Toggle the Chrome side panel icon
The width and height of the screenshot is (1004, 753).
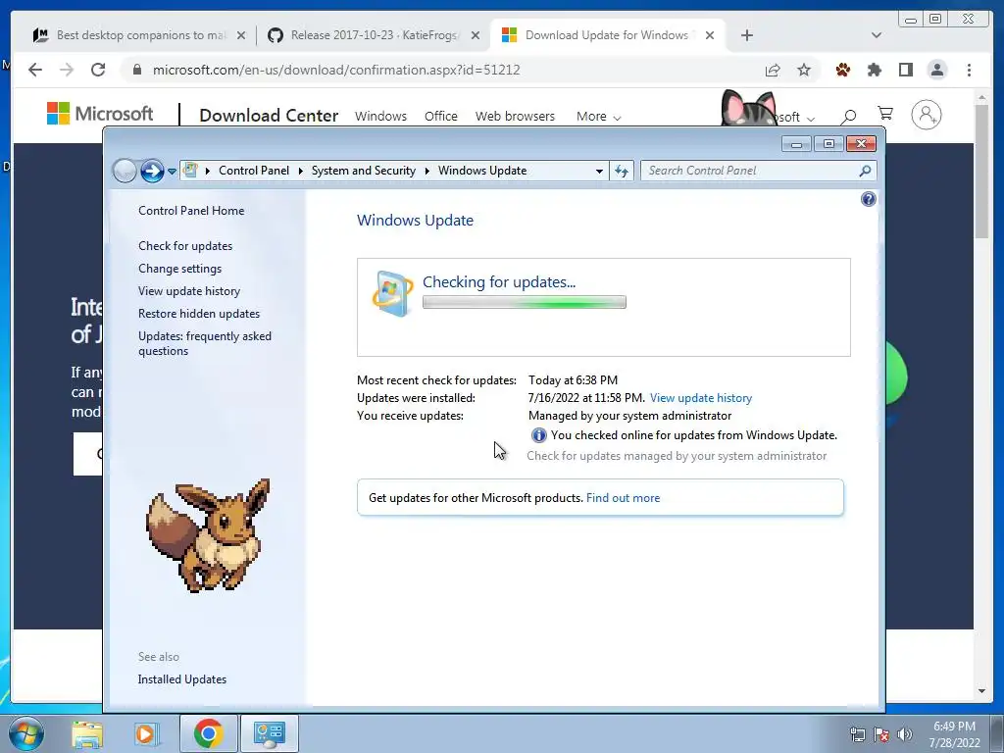(x=905, y=70)
